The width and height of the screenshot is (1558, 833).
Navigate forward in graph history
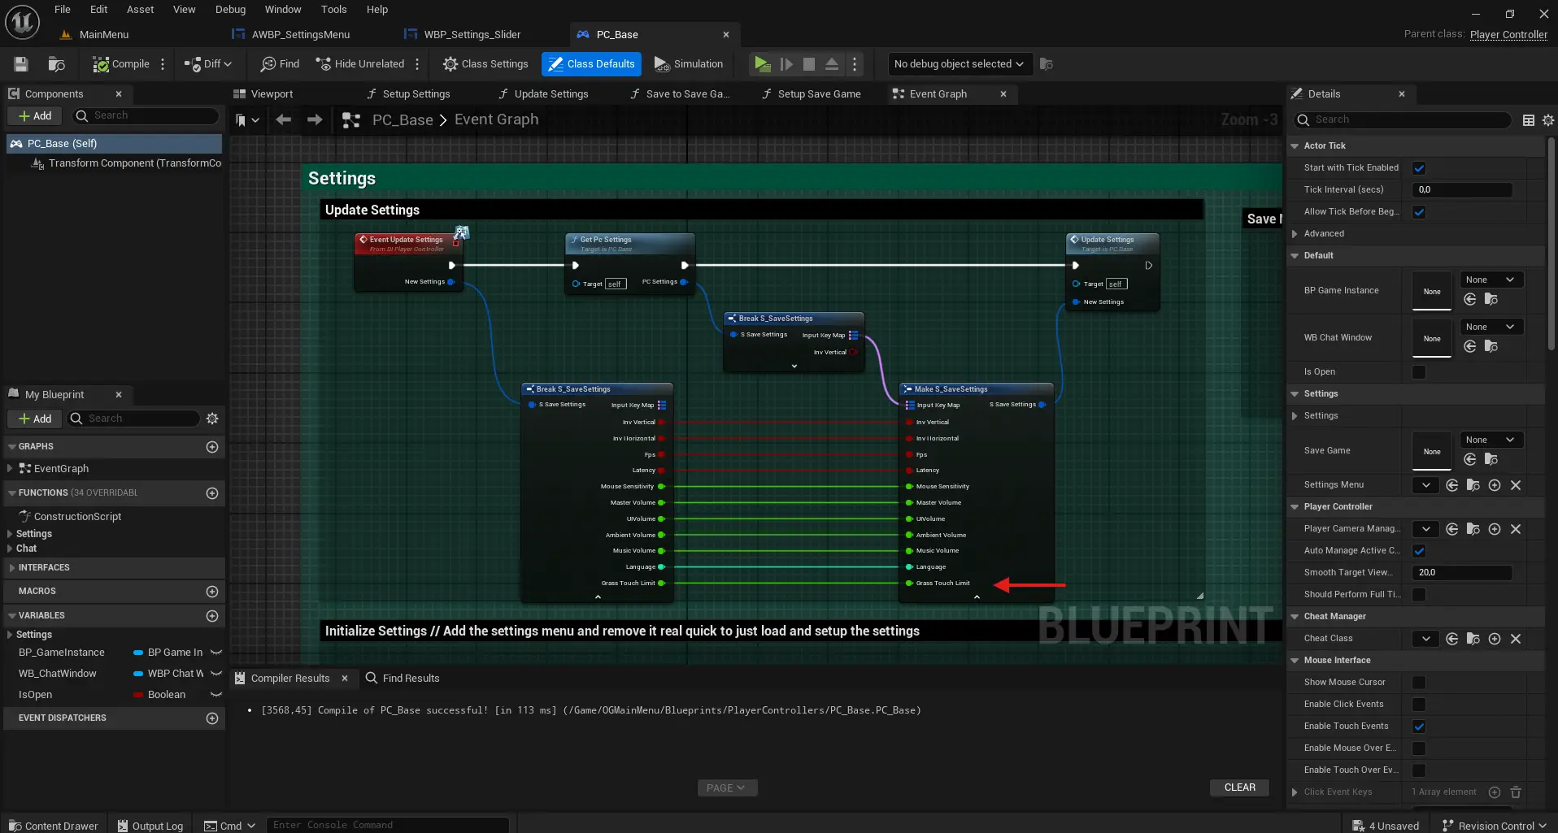click(x=315, y=120)
